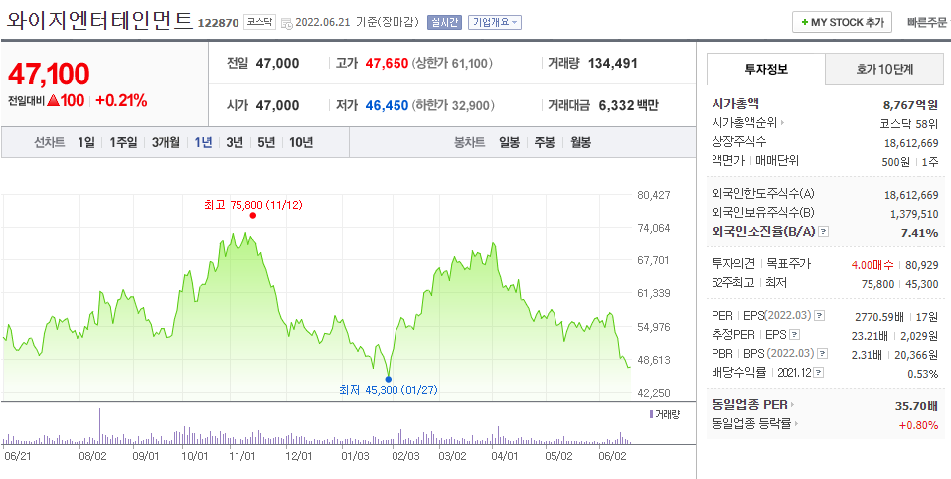Open help icon next to PBR BPS(2022.03)
Screen dimensions: 951x479
[x=822, y=354]
